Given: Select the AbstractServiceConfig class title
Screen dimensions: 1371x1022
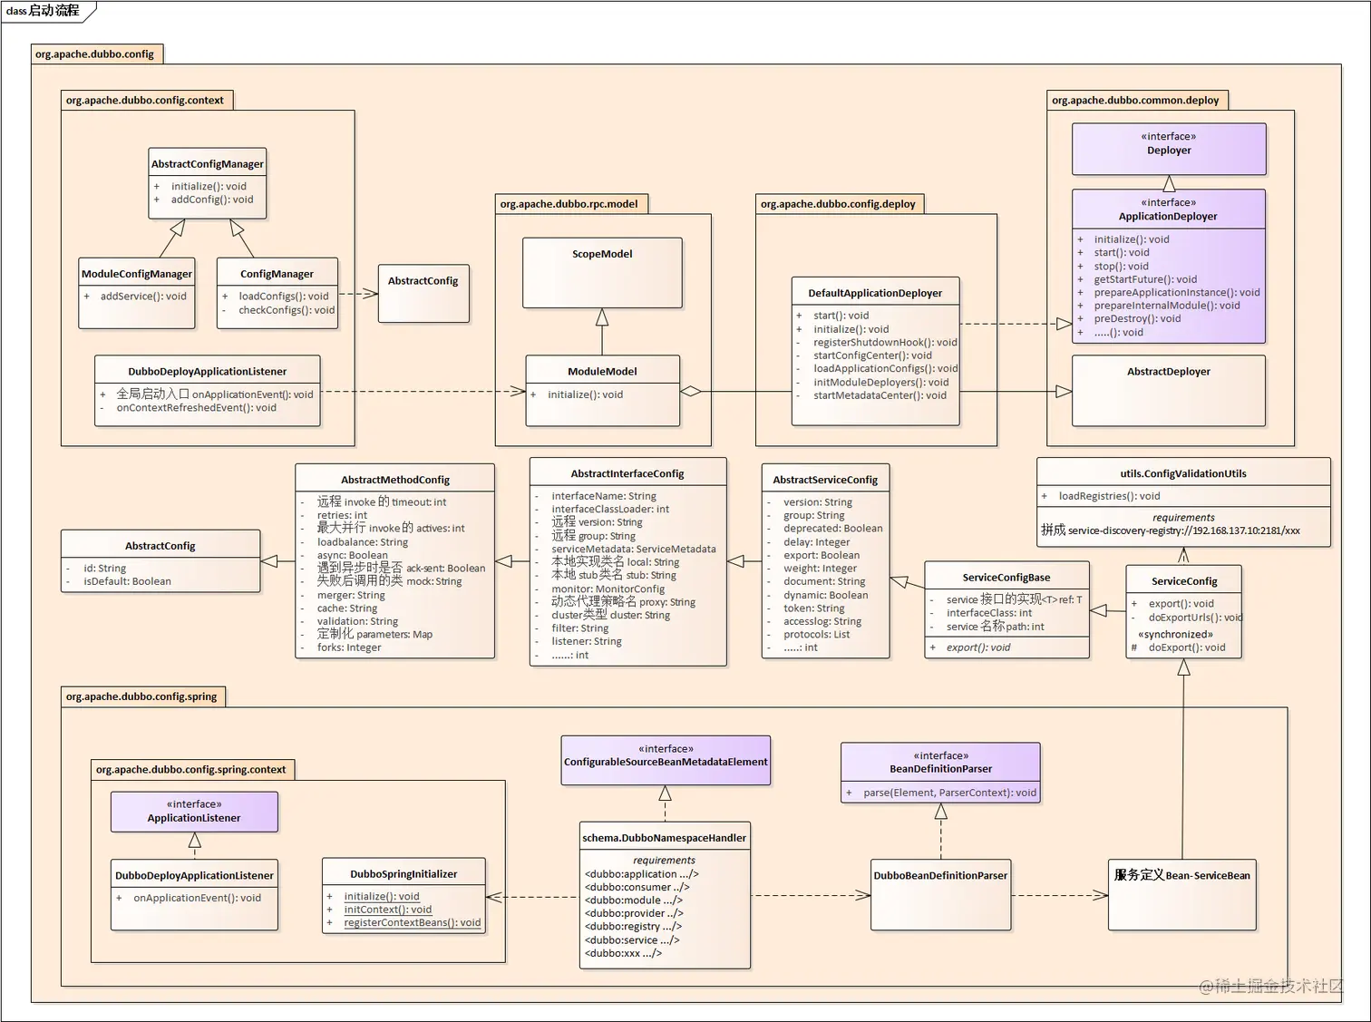Looking at the screenshot, I should (x=825, y=480).
